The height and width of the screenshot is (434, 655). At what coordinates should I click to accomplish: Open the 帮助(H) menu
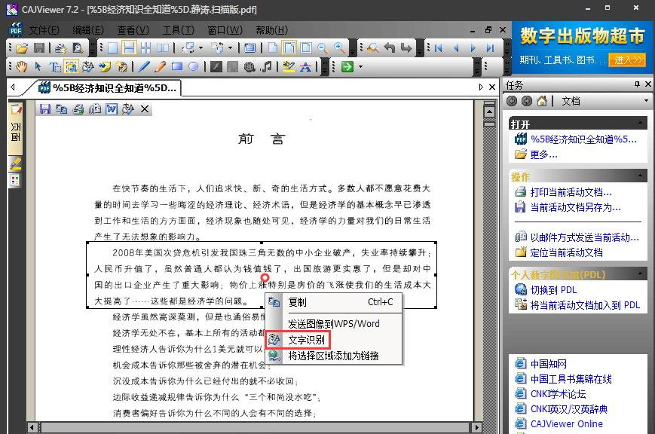(x=271, y=30)
